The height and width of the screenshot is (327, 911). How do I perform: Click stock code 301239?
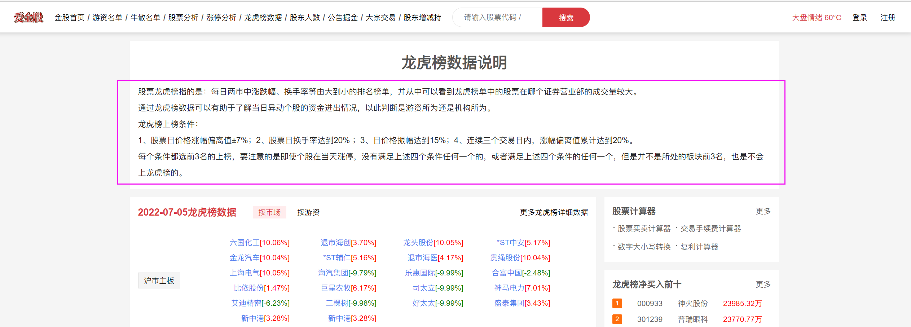(x=650, y=319)
